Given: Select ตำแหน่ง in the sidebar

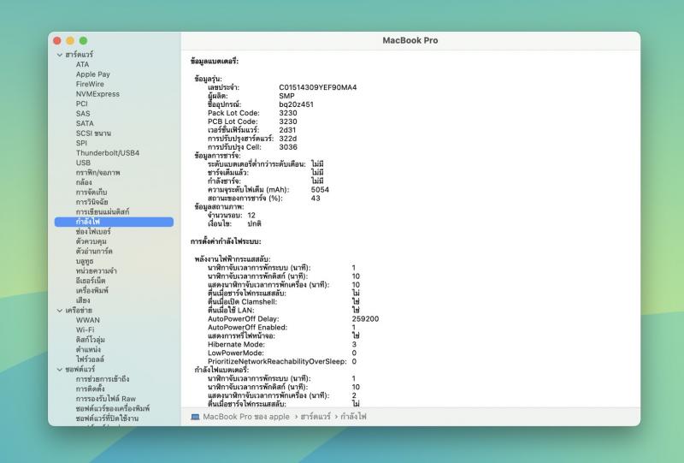Looking at the screenshot, I should click(x=89, y=349).
